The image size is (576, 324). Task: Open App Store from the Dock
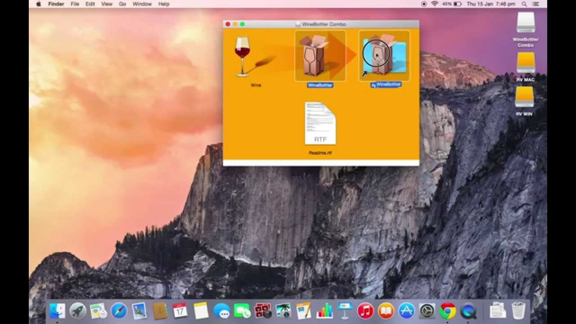click(x=406, y=311)
